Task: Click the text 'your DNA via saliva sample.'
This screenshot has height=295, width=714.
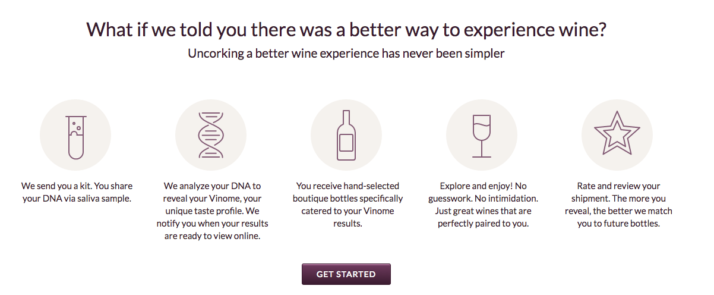Action: (x=77, y=199)
